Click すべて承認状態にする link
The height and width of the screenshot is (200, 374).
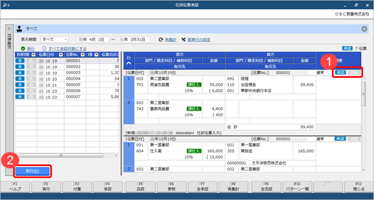[x=67, y=49]
